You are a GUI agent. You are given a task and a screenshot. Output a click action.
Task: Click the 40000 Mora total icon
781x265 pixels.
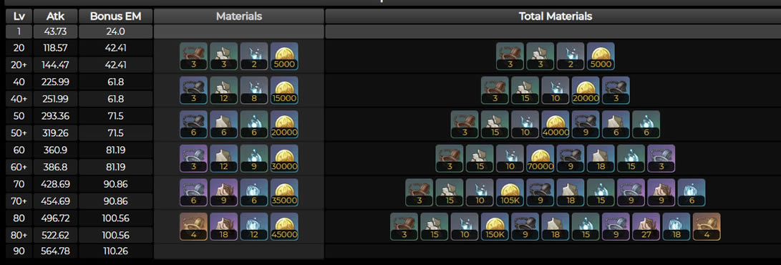coord(556,125)
